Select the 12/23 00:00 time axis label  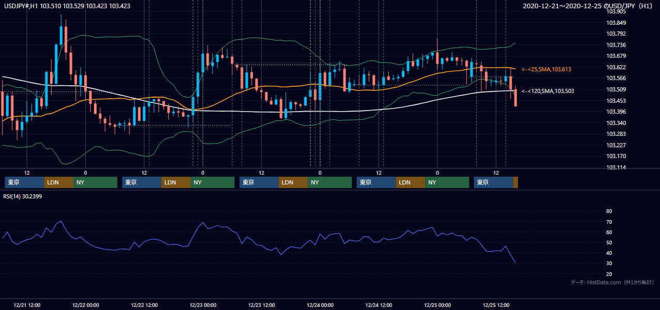(203, 305)
